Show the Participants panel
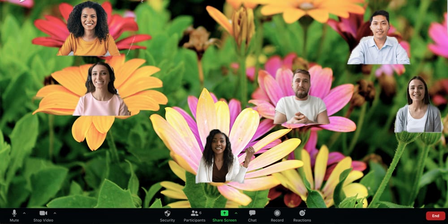This screenshot has height=224, width=448. point(194,213)
